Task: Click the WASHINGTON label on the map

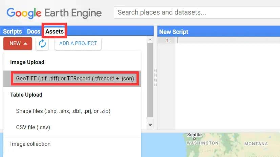Action: pos(202,143)
